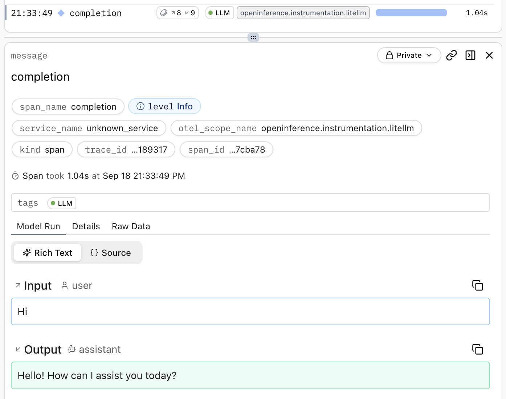The width and height of the screenshot is (506, 399).
Task: Click the blue diamond span marker
Action: coord(61,13)
